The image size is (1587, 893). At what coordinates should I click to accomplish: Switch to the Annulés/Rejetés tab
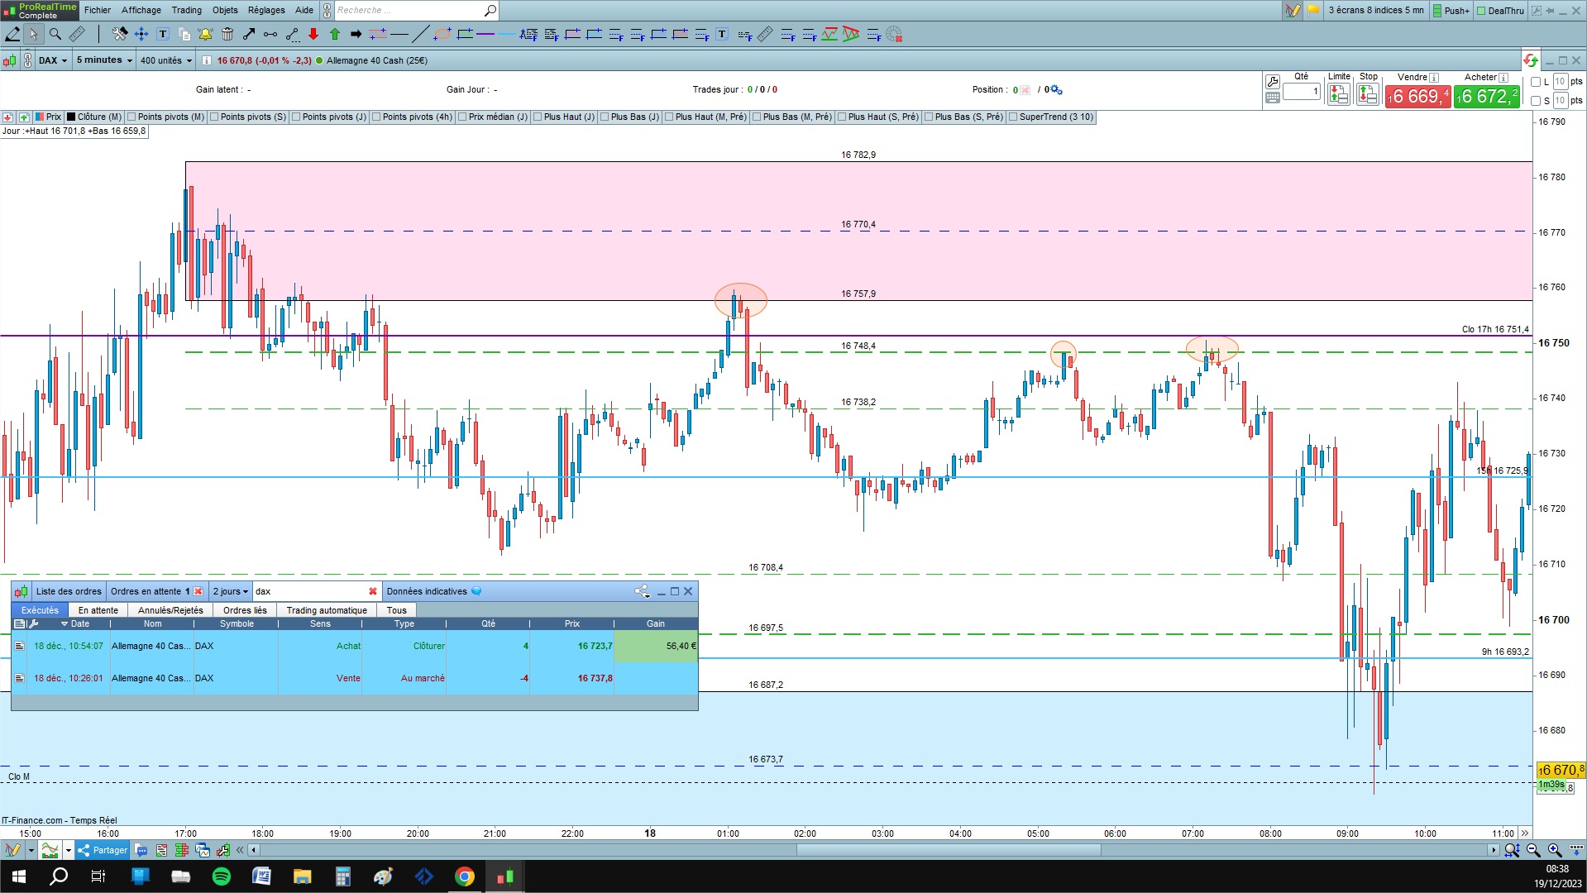(170, 610)
